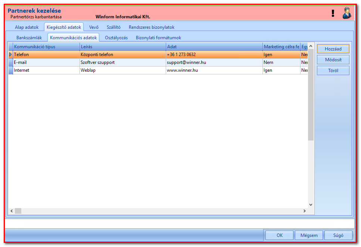Open the Osztályozás sub-tab
Screen dimensions: 361x247
(116, 38)
